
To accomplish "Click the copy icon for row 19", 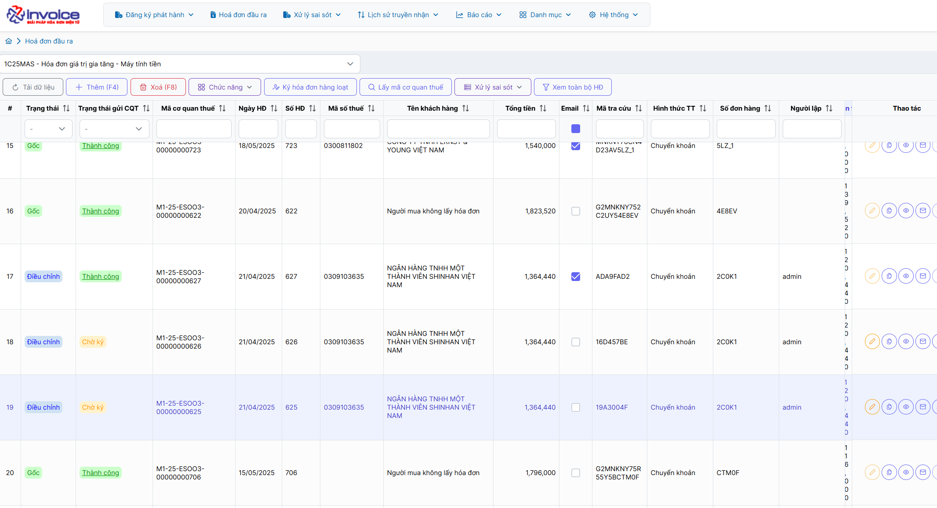I will coord(889,407).
